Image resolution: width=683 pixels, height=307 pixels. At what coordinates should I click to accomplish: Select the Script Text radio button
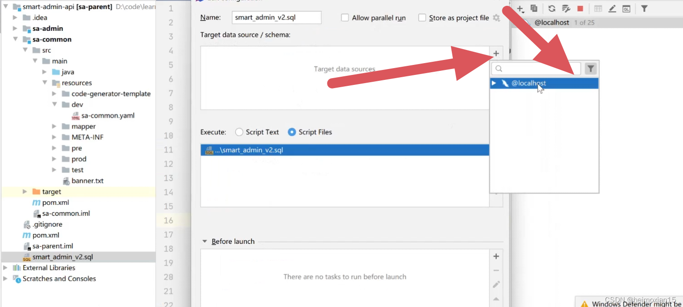point(239,132)
